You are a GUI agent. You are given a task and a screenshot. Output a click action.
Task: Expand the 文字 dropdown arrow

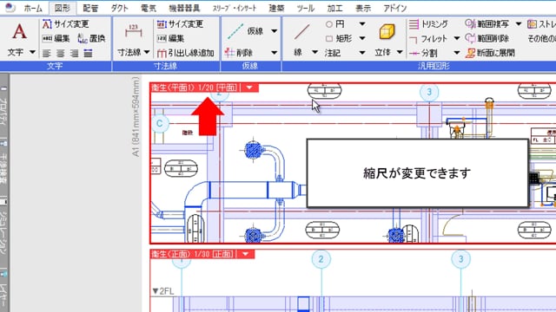coord(32,52)
